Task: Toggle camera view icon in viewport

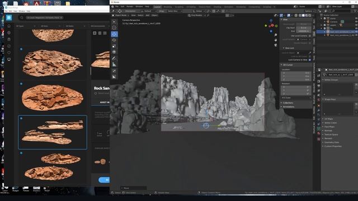Action: pyautogui.click(x=276, y=45)
